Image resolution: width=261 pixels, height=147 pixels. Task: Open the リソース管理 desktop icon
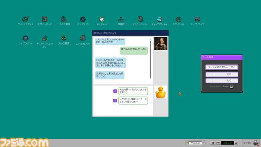coord(64,40)
